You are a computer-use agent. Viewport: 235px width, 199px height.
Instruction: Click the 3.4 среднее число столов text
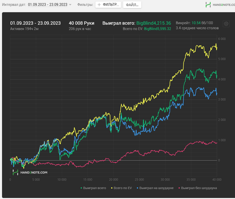pos(197,28)
